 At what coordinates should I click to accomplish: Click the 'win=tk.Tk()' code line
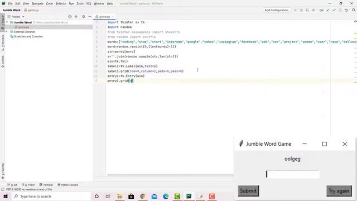click(x=118, y=61)
